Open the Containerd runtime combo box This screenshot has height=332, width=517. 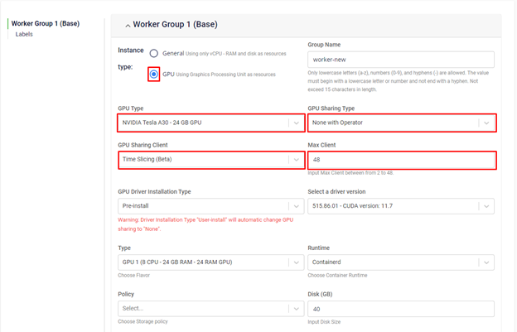pyautogui.click(x=392, y=262)
